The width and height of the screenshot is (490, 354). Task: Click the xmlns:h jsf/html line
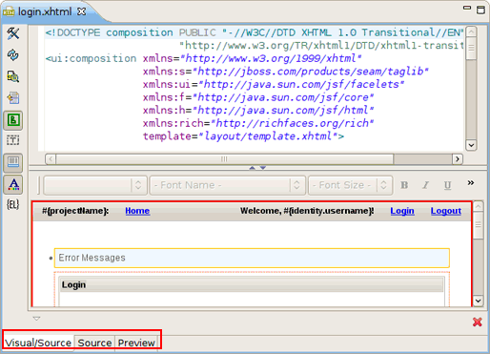258,111
